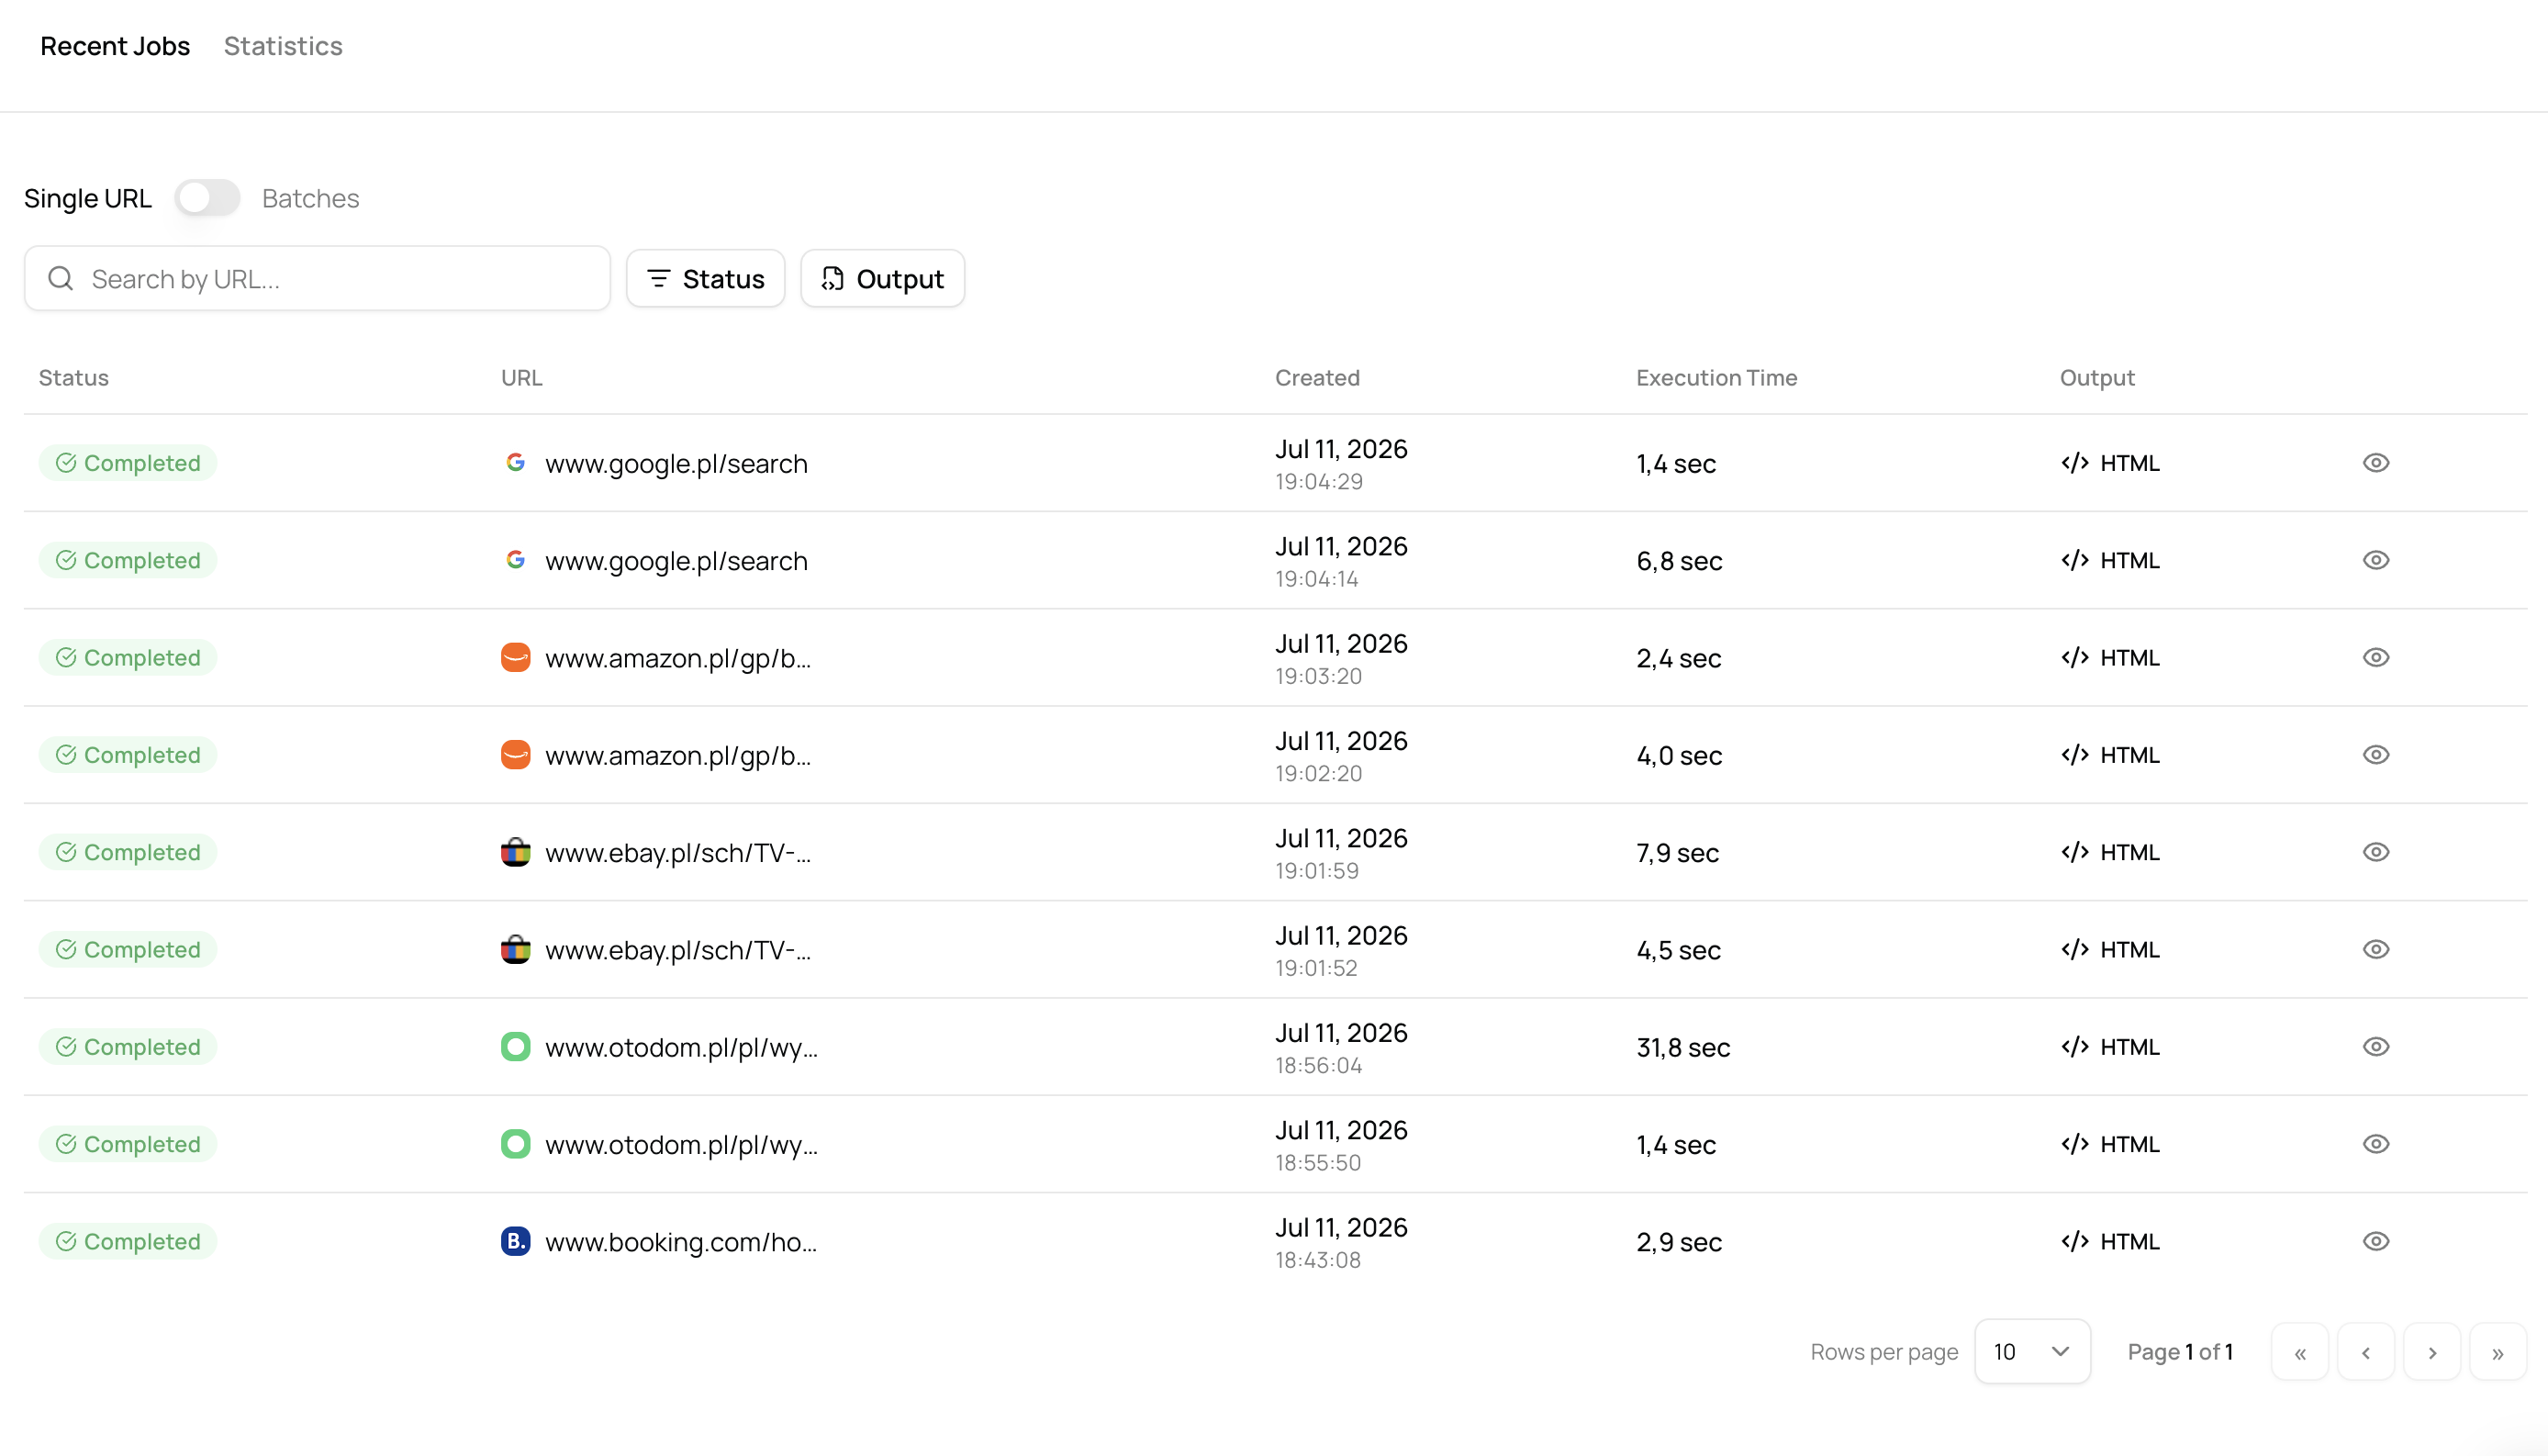The height and width of the screenshot is (1456, 2548).
Task: Click the HTML code icon in the 2,4 sec row
Action: [x=2075, y=657]
